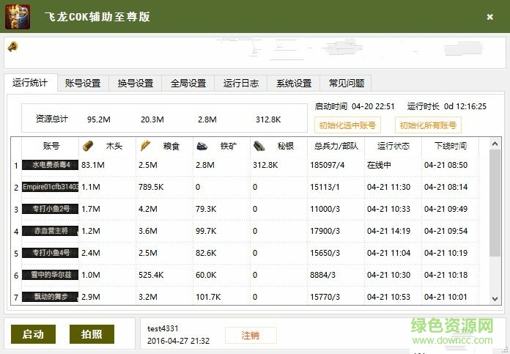Close the window with the X button

tap(489, 17)
